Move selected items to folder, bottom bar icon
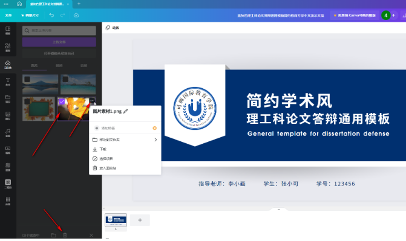 (53, 235)
